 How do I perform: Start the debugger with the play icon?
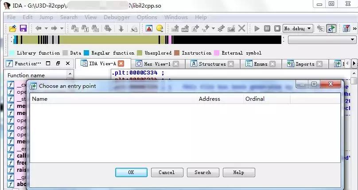point(257,28)
